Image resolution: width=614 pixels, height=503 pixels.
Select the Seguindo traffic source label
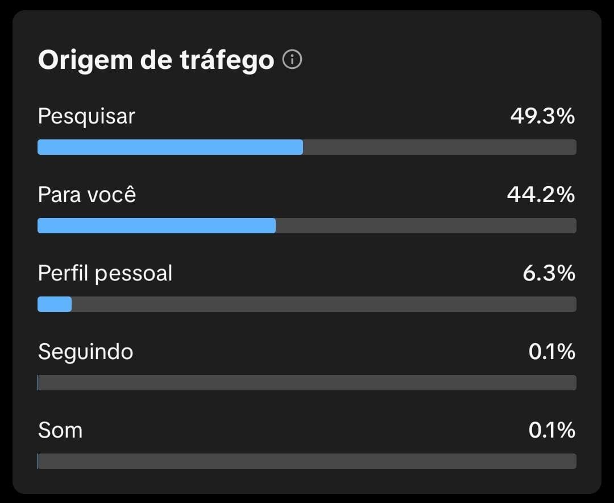click(x=85, y=352)
